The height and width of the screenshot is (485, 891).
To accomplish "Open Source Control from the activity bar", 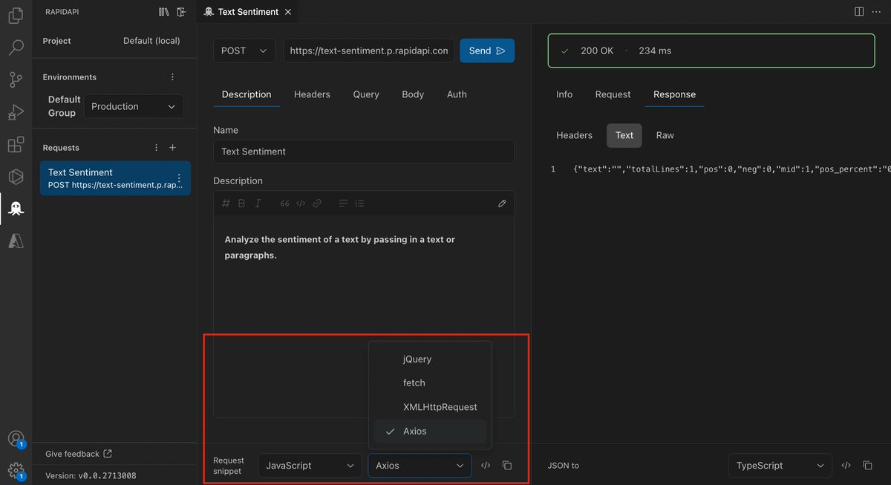I will (16, 77).
